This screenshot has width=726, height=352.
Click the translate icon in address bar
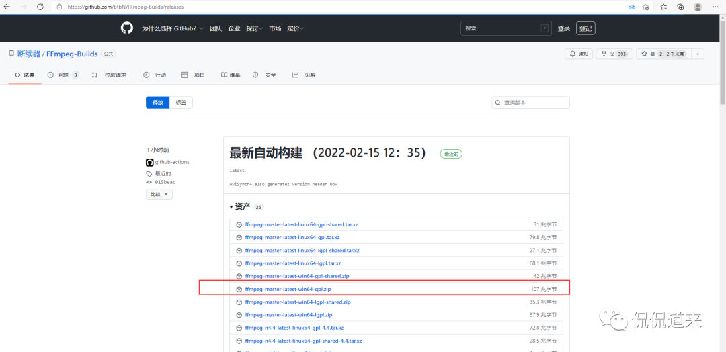coord(631,7)
